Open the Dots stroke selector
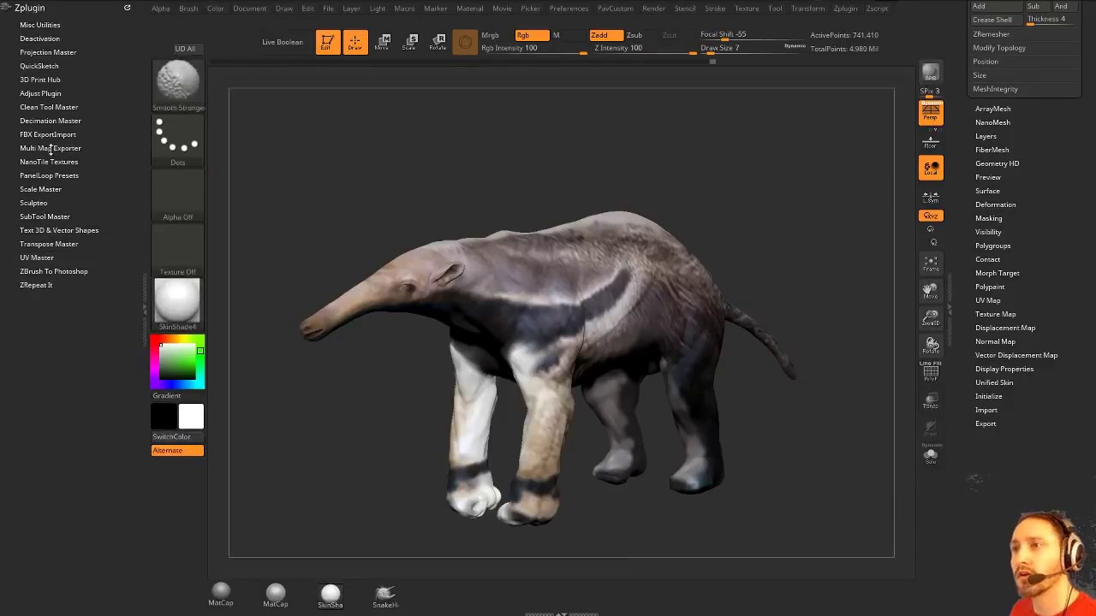This screenshot has width=1096, height=616. [x=178, y=140]
